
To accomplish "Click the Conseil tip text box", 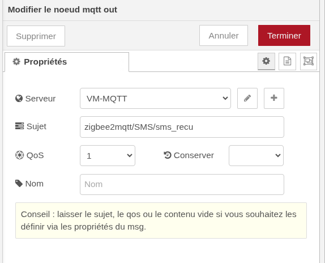I will (161, 220).
